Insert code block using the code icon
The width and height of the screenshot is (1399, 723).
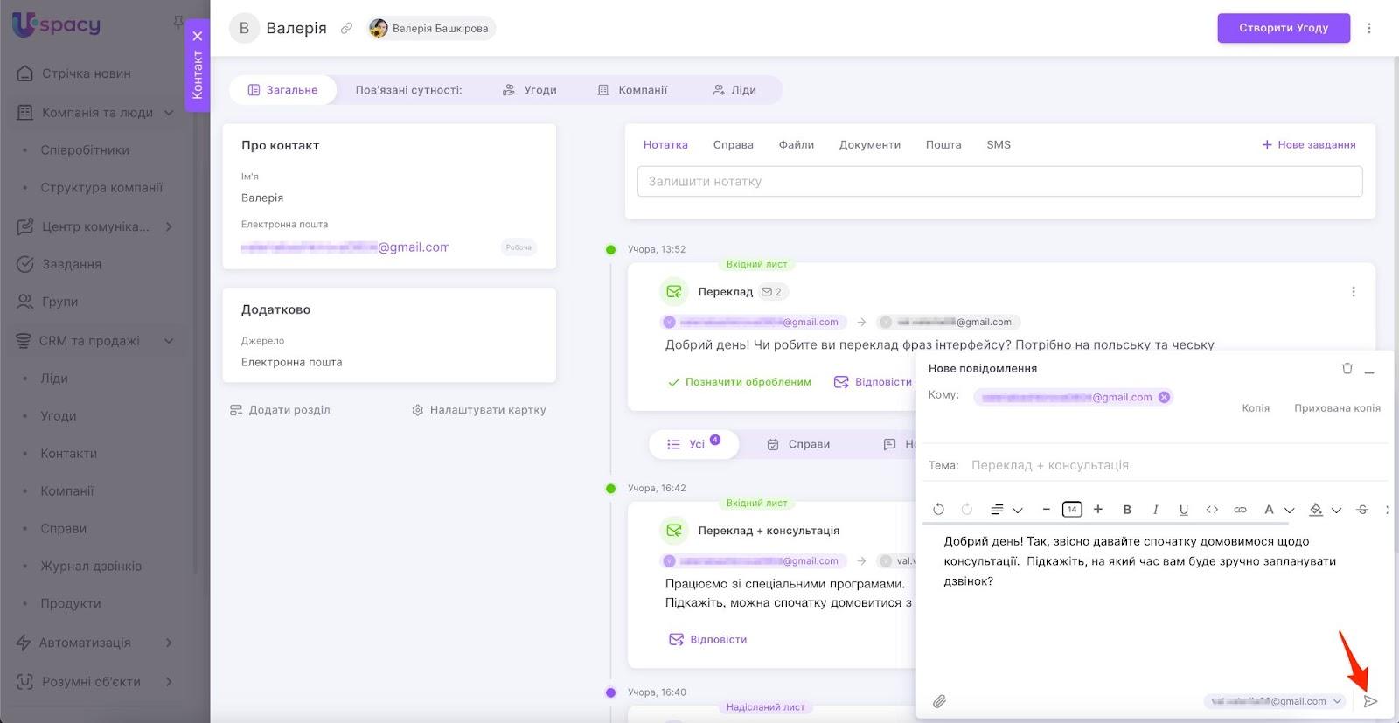[1212, 509]
